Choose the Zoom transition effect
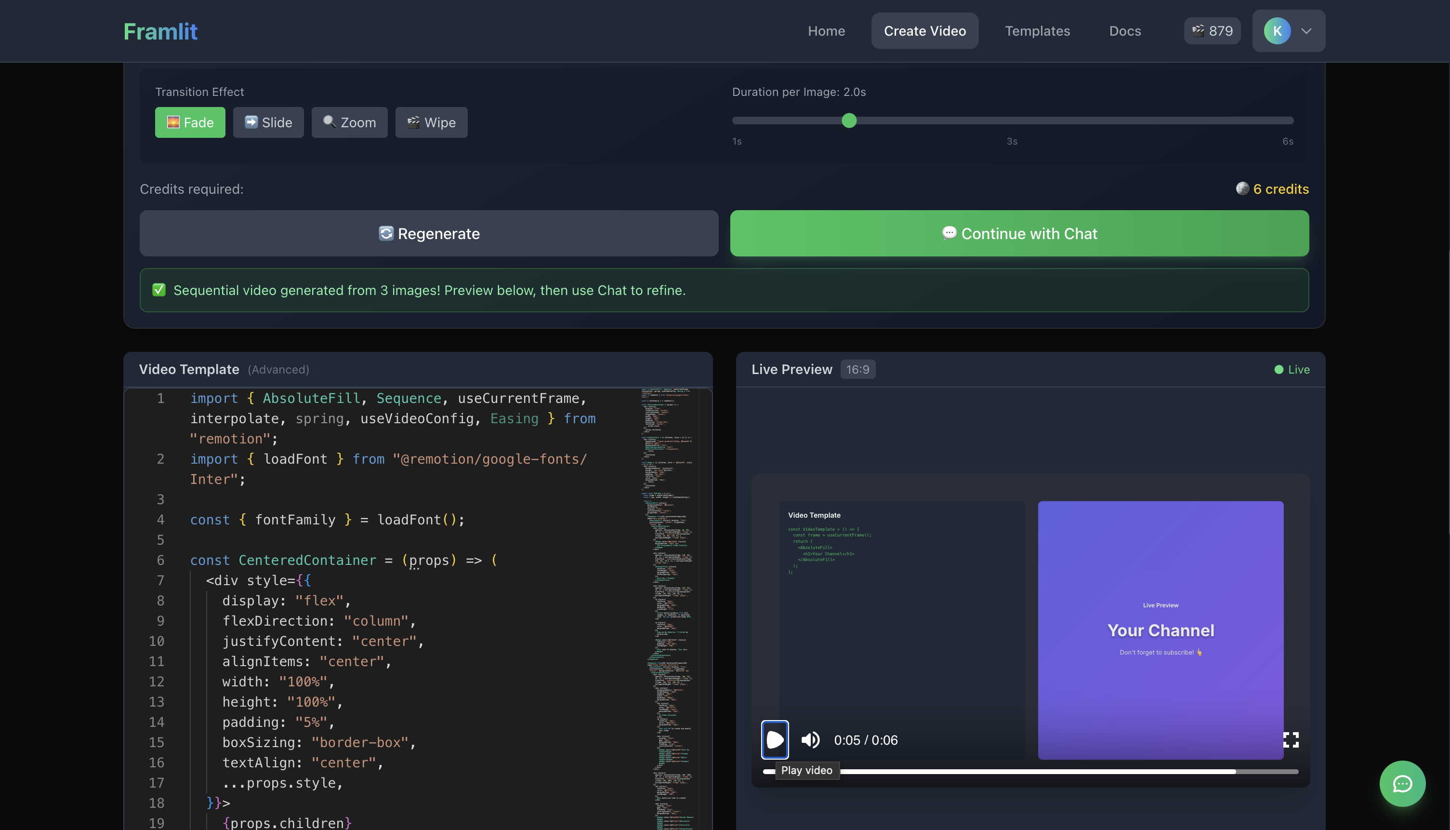Screen dimensions: 1450x830 click(x=349, y=122)
